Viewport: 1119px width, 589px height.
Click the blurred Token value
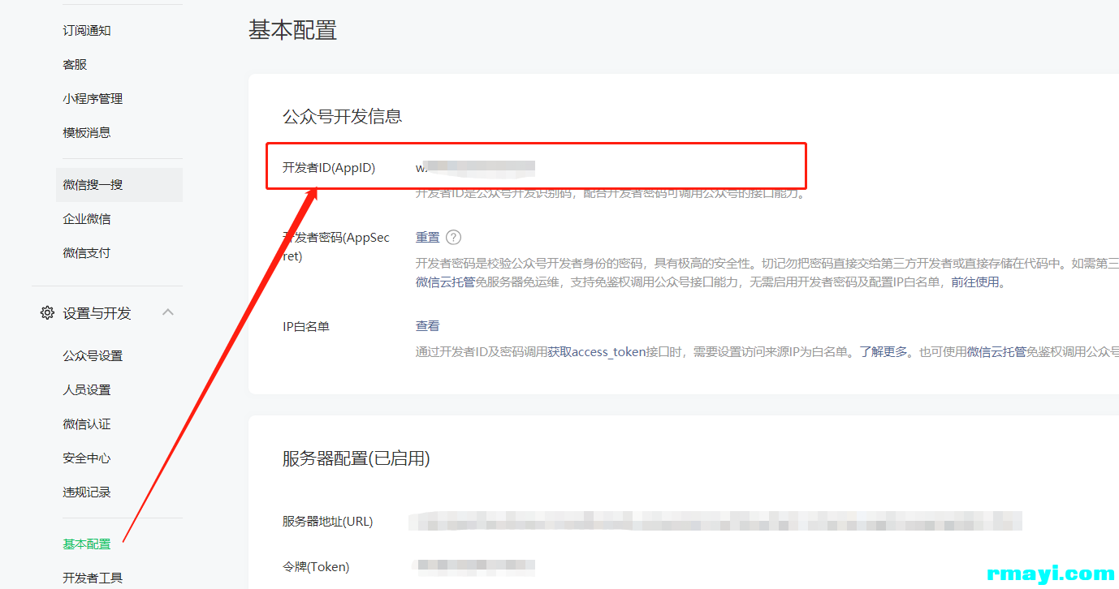(474, 566)
